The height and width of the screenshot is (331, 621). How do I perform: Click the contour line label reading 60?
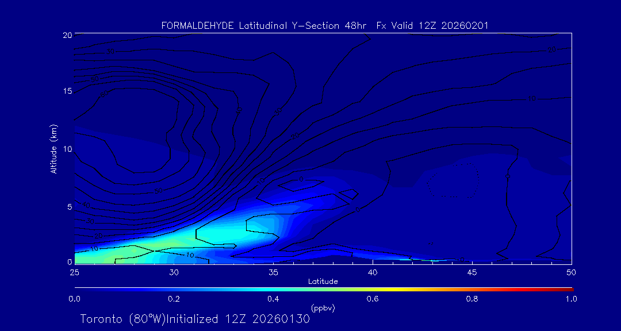(x=105, y=94)
